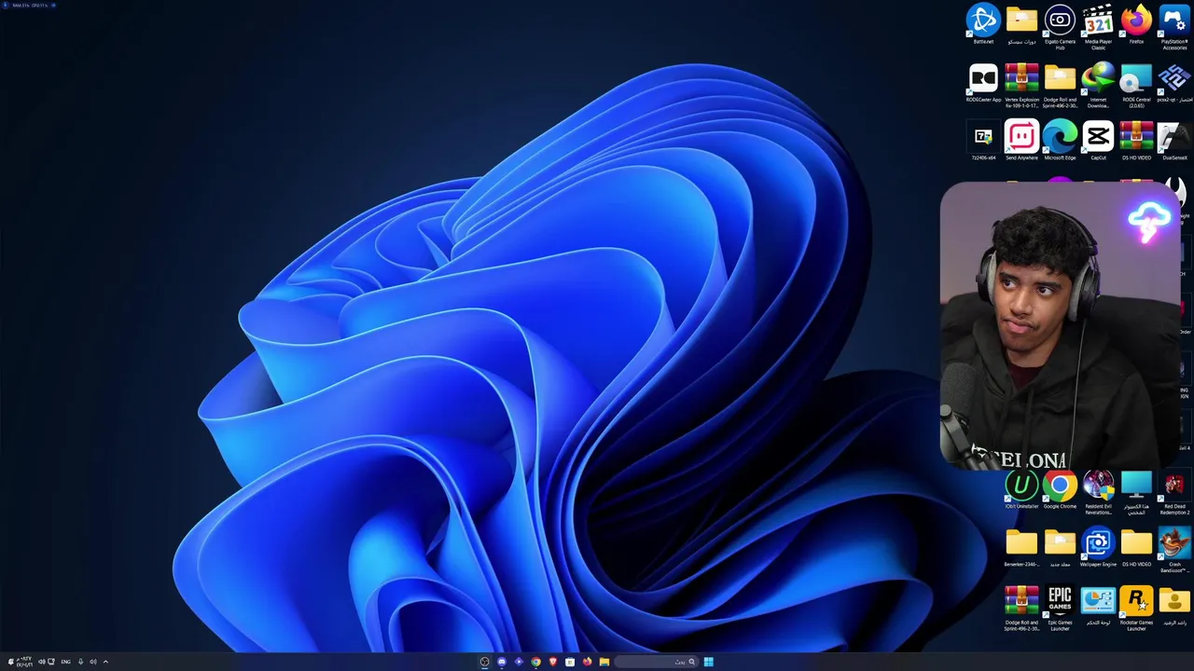Switch the ENG input language indicator

pos(65,662)
